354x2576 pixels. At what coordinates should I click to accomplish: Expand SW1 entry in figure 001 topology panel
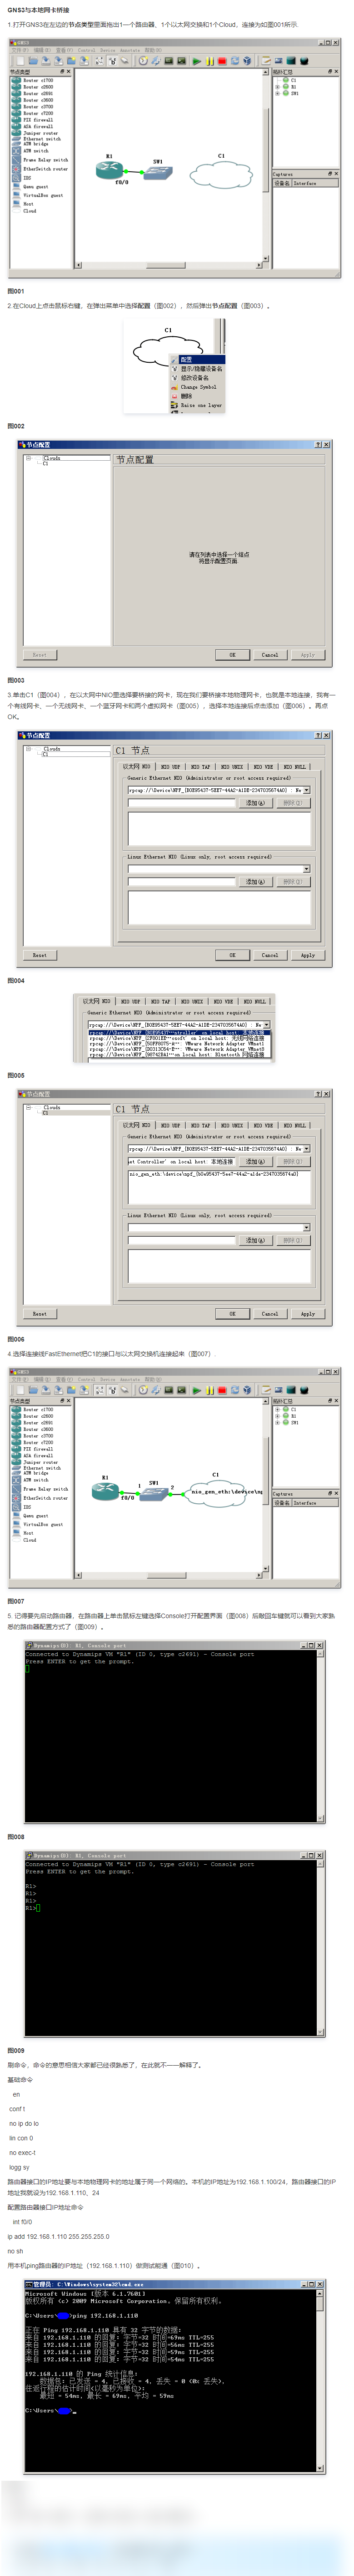[x=277, y=93]
